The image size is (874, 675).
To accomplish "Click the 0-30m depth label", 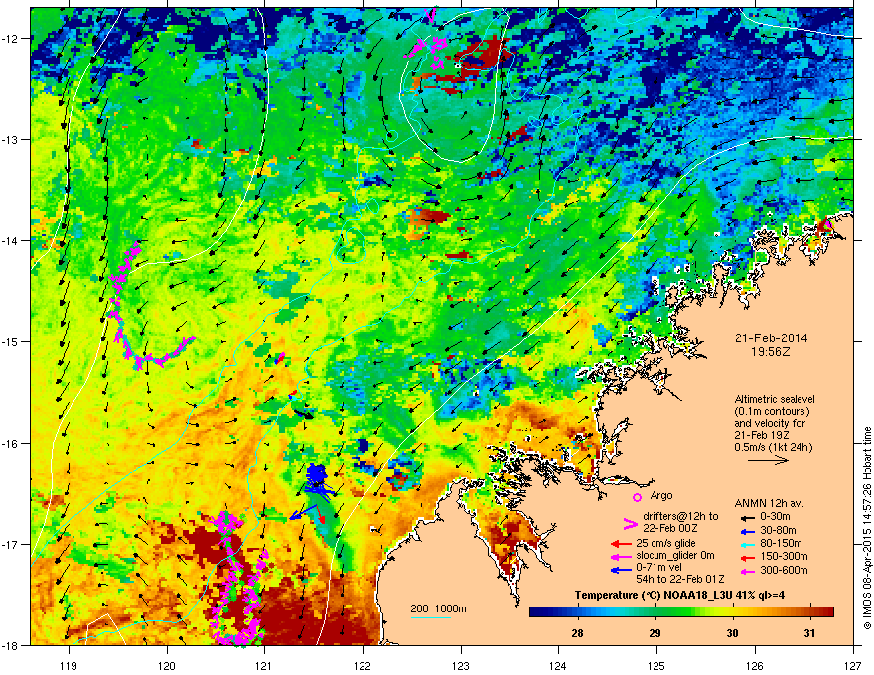I will tap(775, 517).
